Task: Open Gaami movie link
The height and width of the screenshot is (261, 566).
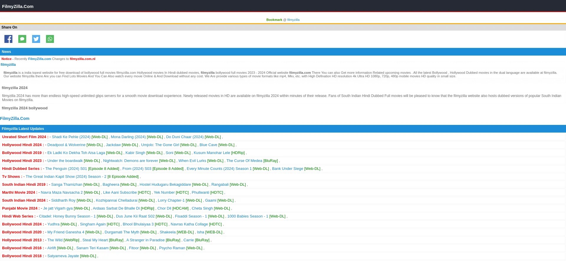Action: (x=211, y=200)
